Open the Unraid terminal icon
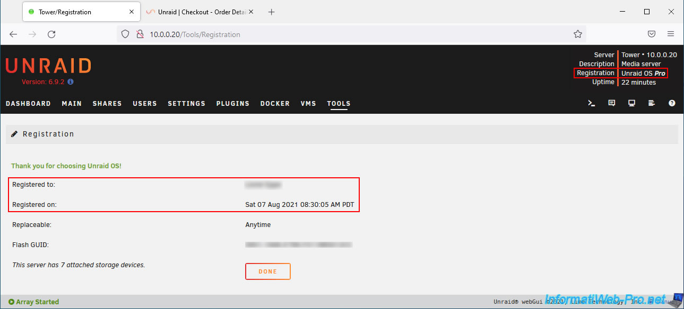This screenshot has height=309, width=684. point(591,103)
